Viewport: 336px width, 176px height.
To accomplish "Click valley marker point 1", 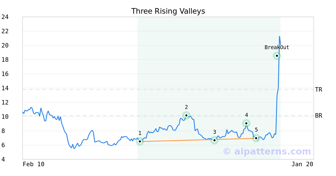I will point(140,141).
